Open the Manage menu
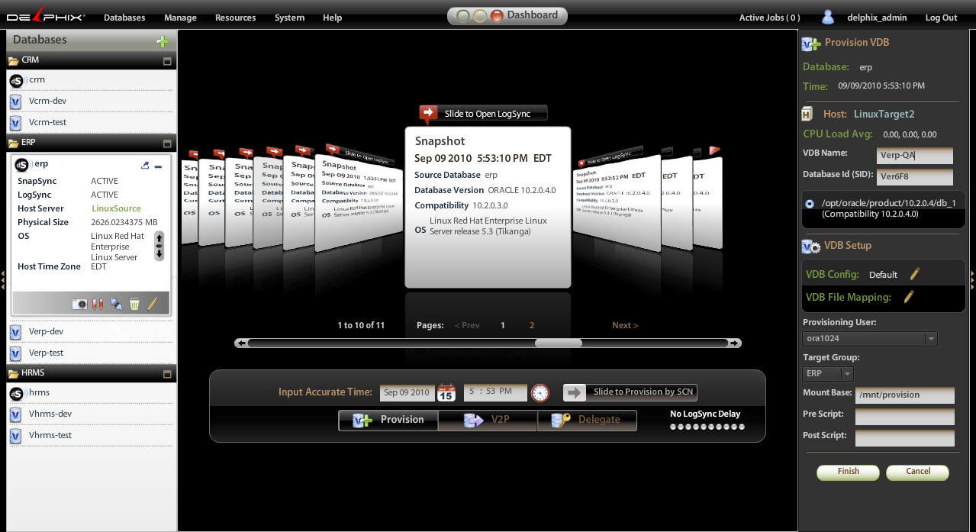This screenshot has width=976, height=532. pos(180,18)
